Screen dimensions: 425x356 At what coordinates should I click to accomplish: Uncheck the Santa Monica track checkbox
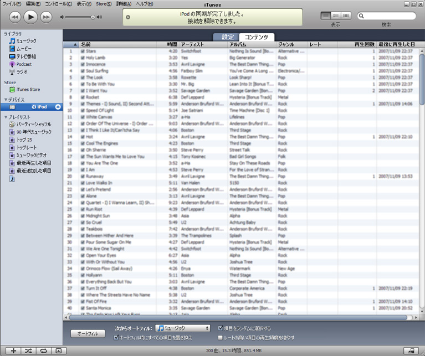(x=83, y=308)
